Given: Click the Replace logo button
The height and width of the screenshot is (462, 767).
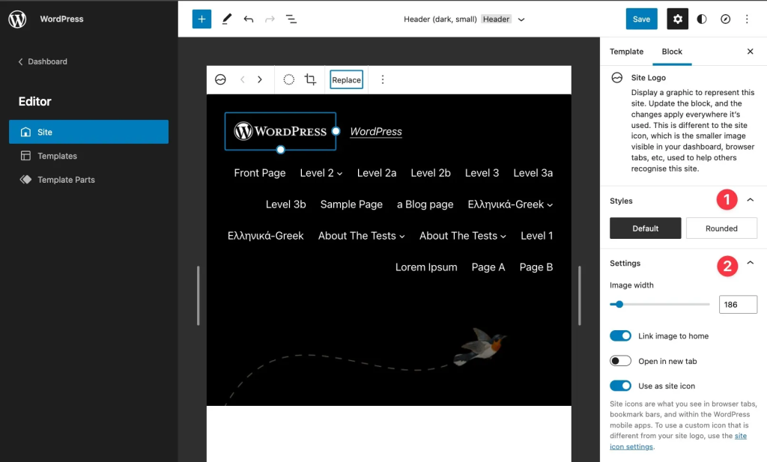Looking at the screenshot, I should tap(346, 79).
